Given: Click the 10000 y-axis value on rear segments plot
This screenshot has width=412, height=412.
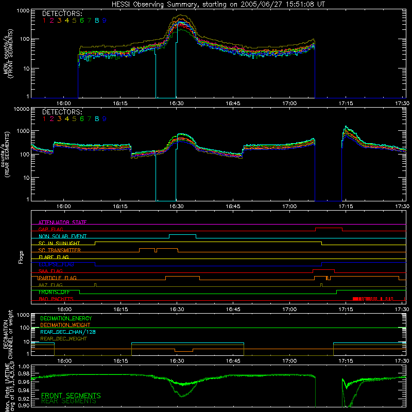Looking at the screenshot, I should pos(21,109).
